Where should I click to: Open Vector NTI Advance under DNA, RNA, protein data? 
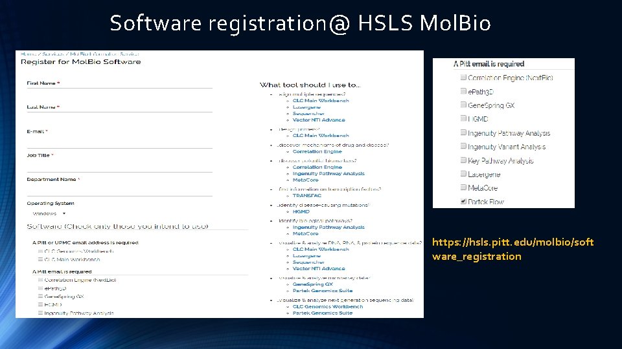tap(319, 268)
